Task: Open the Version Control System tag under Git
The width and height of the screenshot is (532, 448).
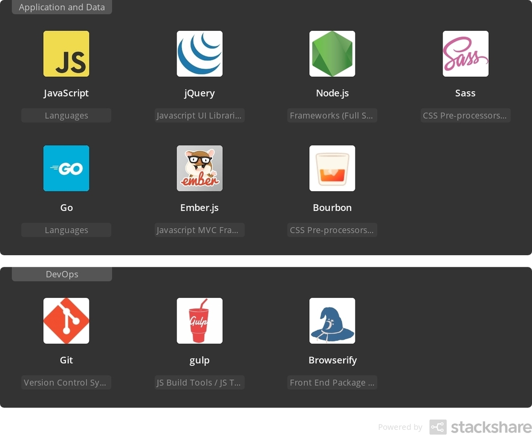Action: coord(66,382)
